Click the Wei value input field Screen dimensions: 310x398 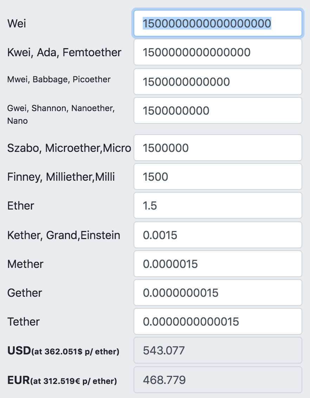(x=218, y=23)
